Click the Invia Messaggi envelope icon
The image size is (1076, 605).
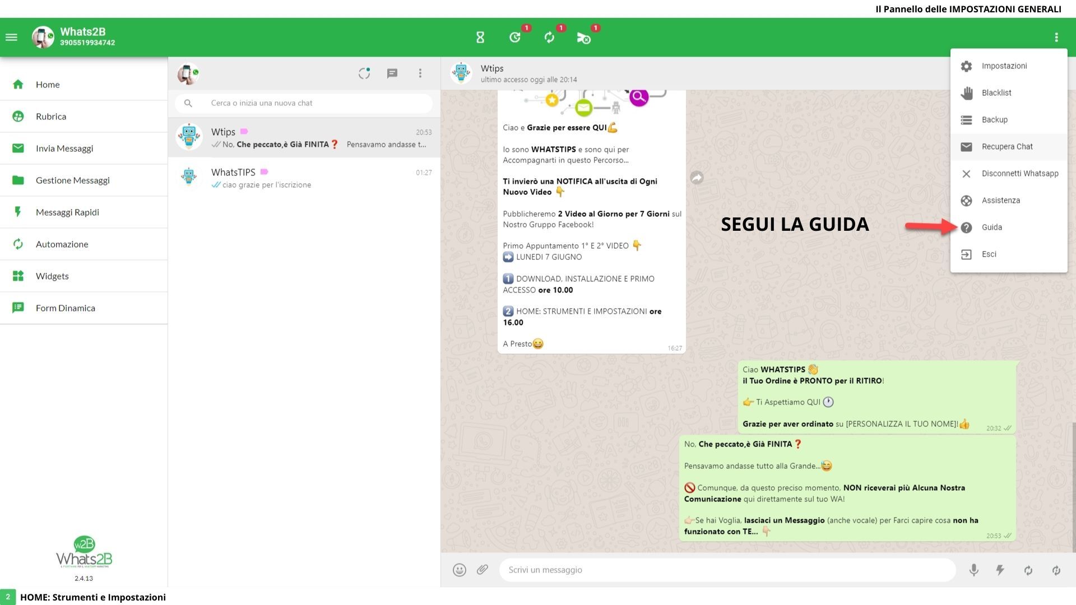click(x=18, y=148)
